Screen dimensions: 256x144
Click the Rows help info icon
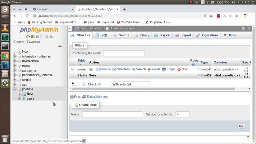coord(193,64)
